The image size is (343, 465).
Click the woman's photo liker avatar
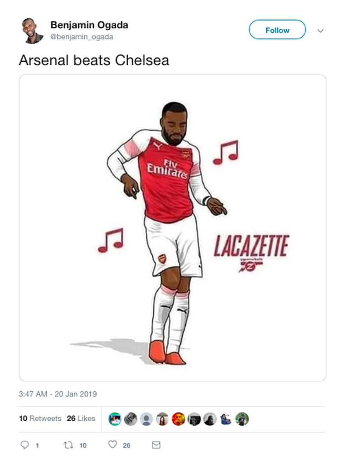[162, 419]
